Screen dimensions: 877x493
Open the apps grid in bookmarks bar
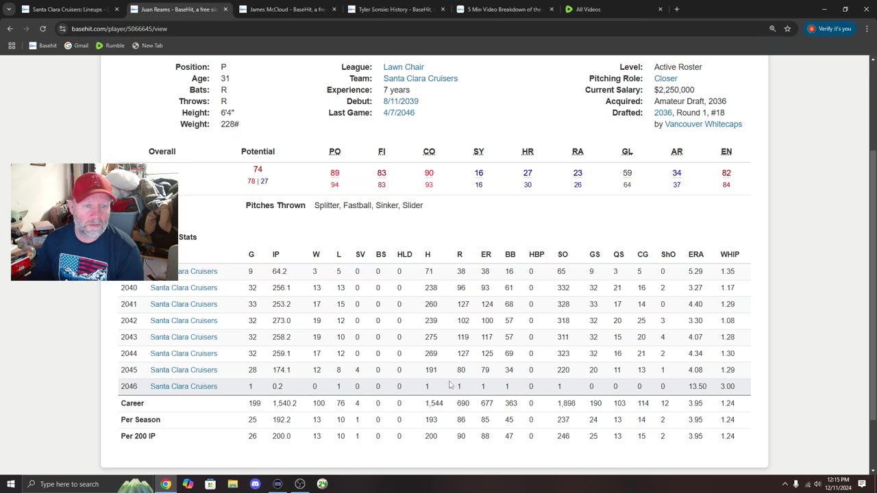tap(12, 45)
